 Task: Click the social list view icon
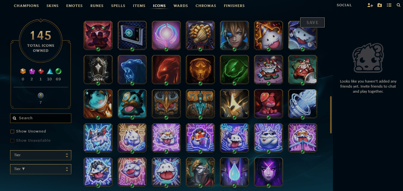coord(389,5)
